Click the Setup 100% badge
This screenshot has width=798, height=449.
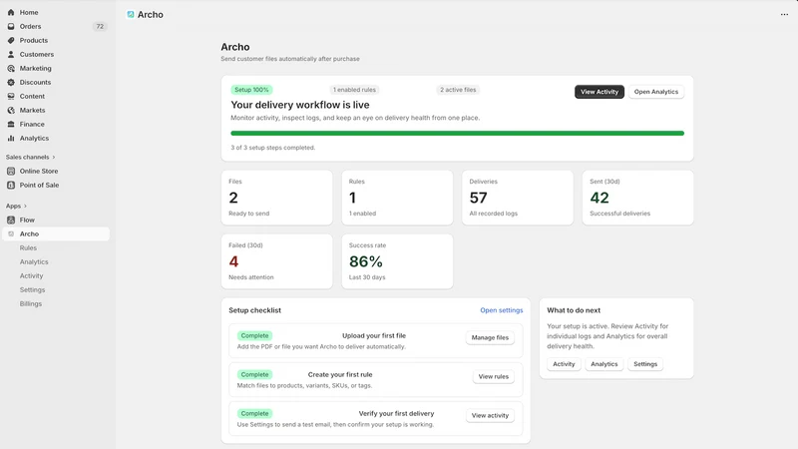(x=251, y=90)
